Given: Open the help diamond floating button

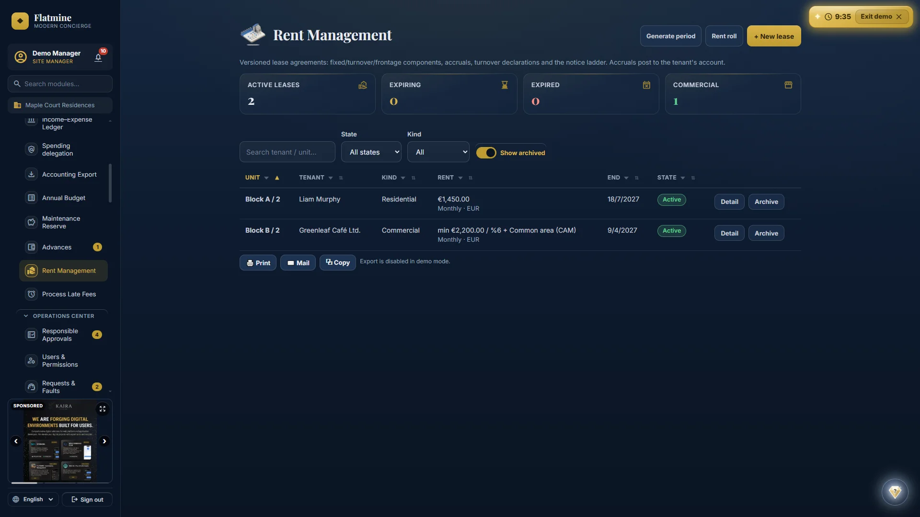Looking at the screenshot, I should [x=895, y=492].
